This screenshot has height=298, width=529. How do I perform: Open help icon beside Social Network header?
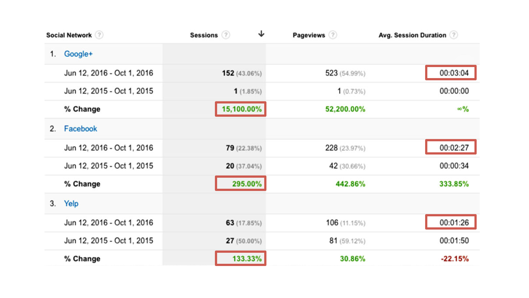(x=99, y=35)
